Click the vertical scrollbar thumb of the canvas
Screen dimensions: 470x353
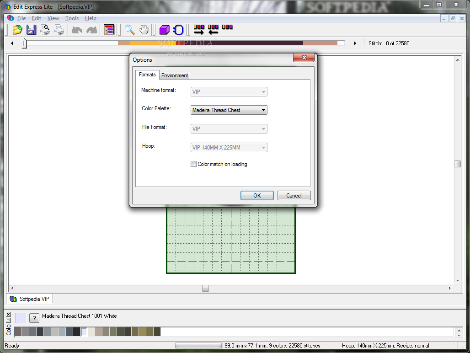tap(457, 164)
